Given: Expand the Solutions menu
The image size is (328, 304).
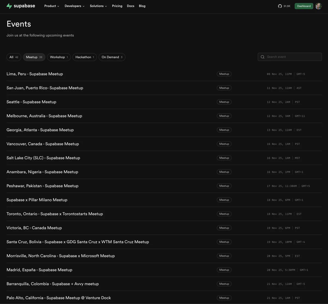Looking at the screenshot, I should pyautogui.click(x=98, y=6).
